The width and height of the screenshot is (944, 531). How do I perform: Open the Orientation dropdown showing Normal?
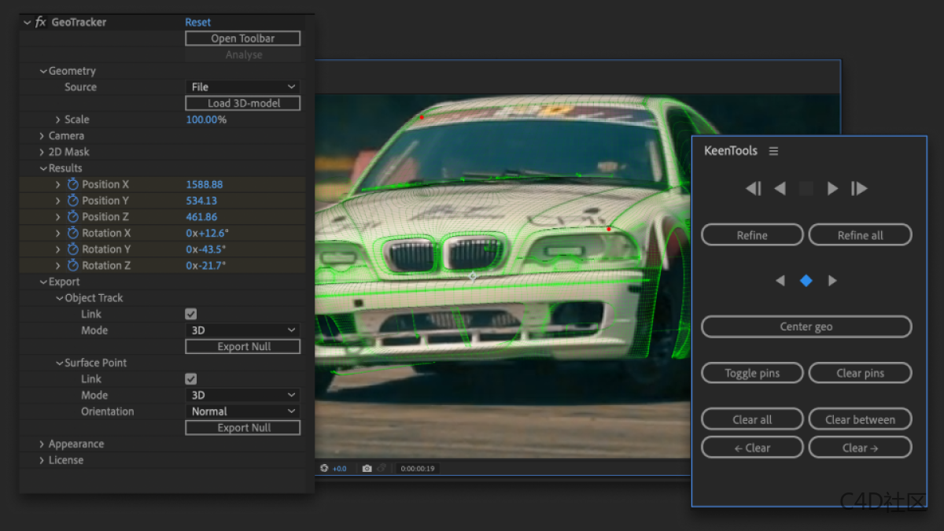(x=242, y=411)
